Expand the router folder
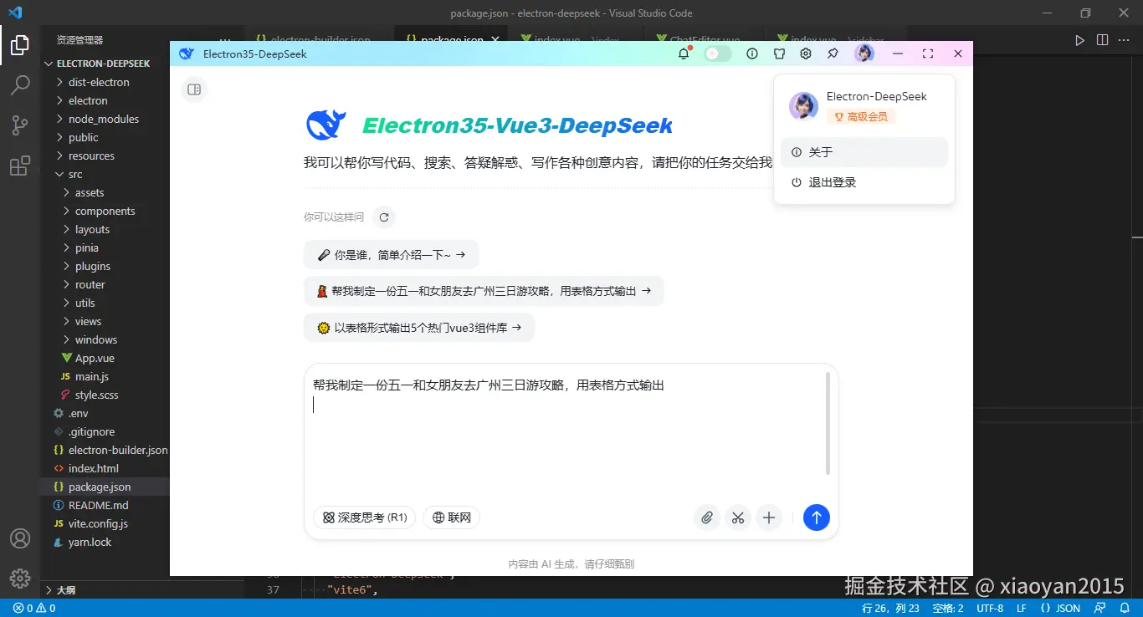The width and height of the screenshot is (1143, 617). 105,284
